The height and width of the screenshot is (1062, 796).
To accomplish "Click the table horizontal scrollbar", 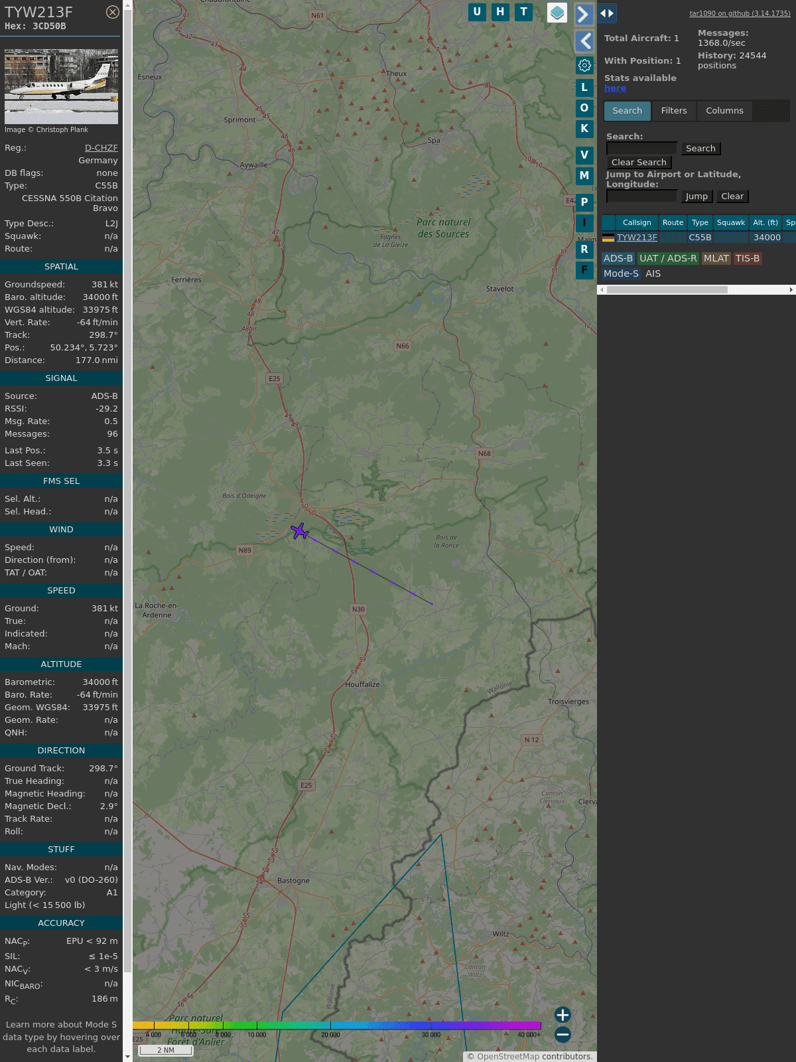I will tap(667, 290).
